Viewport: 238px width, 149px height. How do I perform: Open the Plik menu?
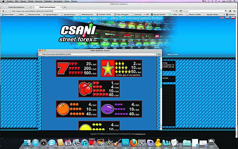click(17, 1)
